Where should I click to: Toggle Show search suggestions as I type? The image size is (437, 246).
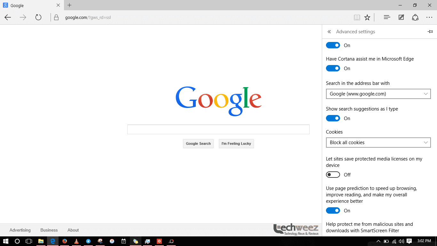pos(333,118)
